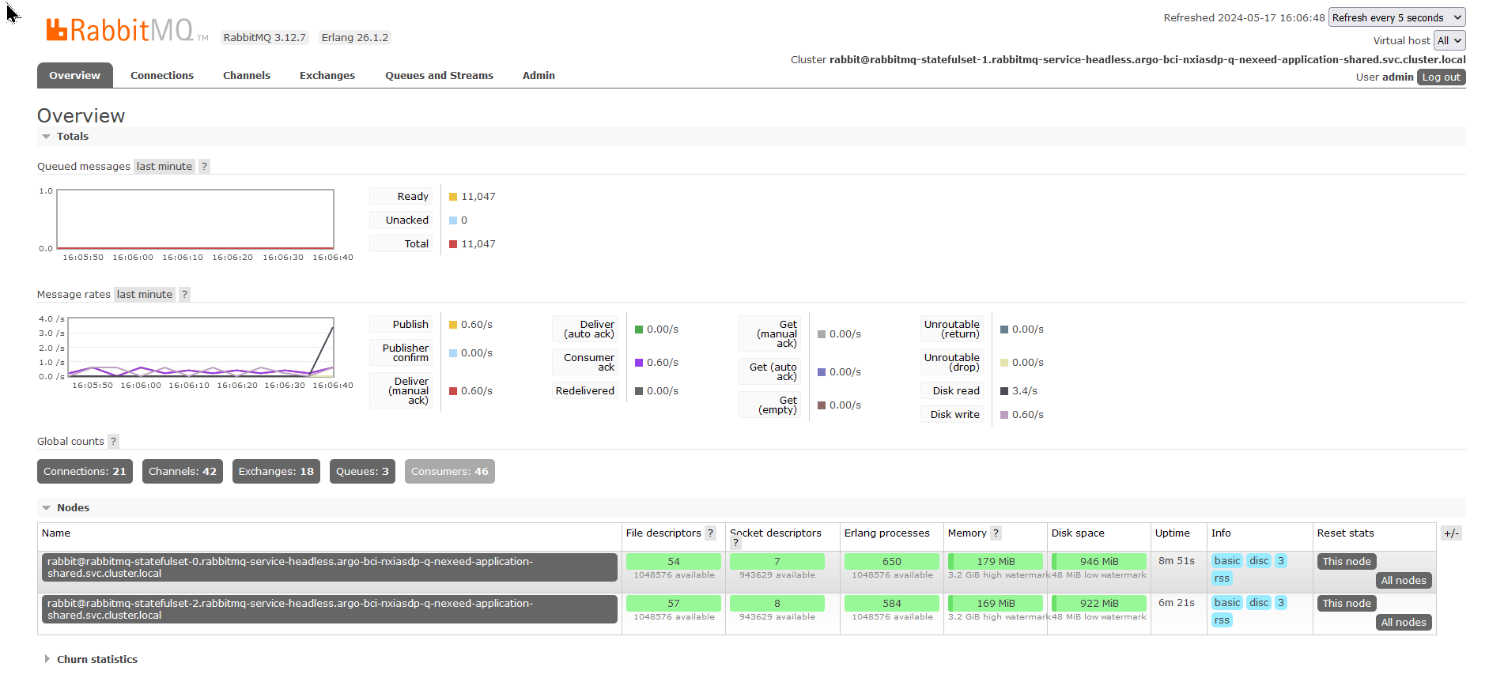
Task: Open rabbitmq-statefulset-2 node link
Action: pyautogui.click(x=329, y=609)
